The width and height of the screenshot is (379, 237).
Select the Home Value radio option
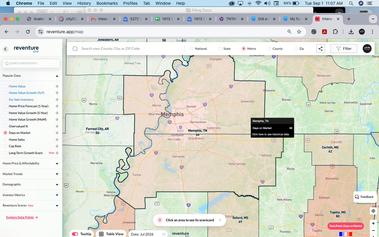(5, 86)
